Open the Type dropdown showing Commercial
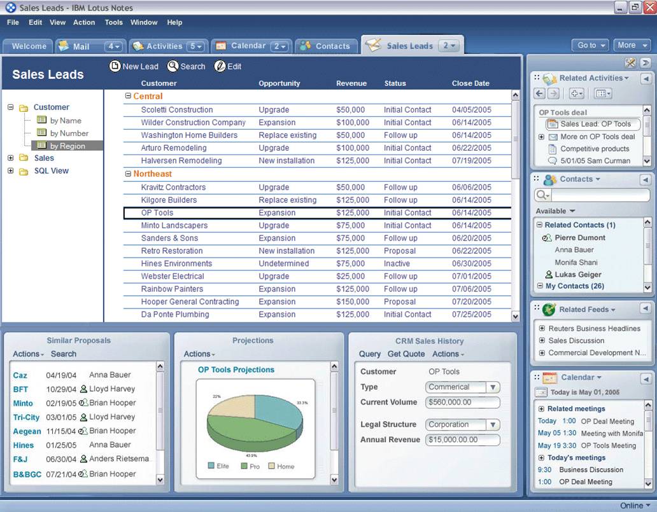This screenshot has height=512, width=657. pyautogui.click(x=493, y=387)
